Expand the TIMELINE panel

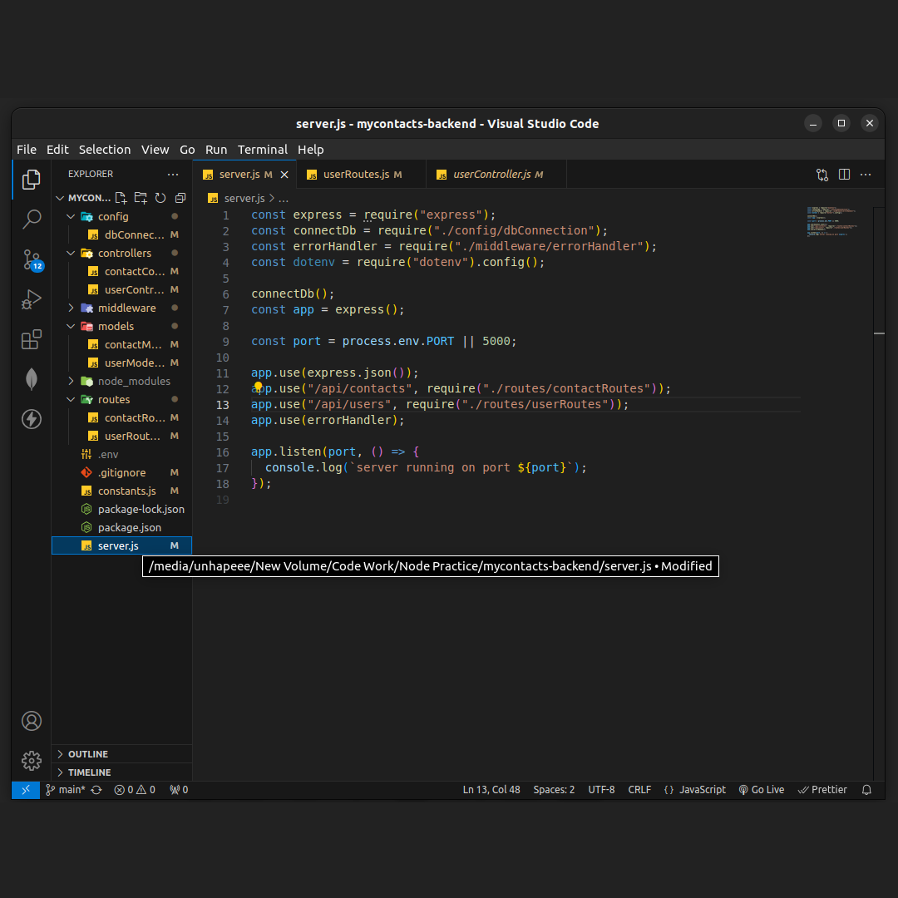121,772
